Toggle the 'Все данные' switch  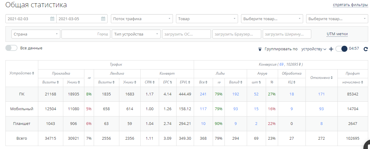11,48
